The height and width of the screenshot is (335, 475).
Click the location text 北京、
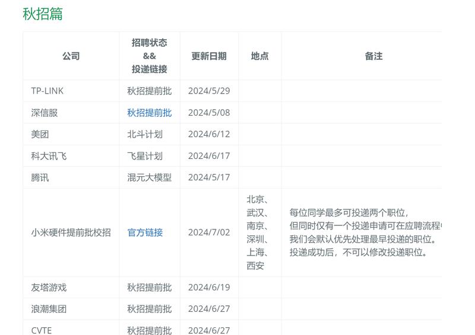tap(257, 199)
